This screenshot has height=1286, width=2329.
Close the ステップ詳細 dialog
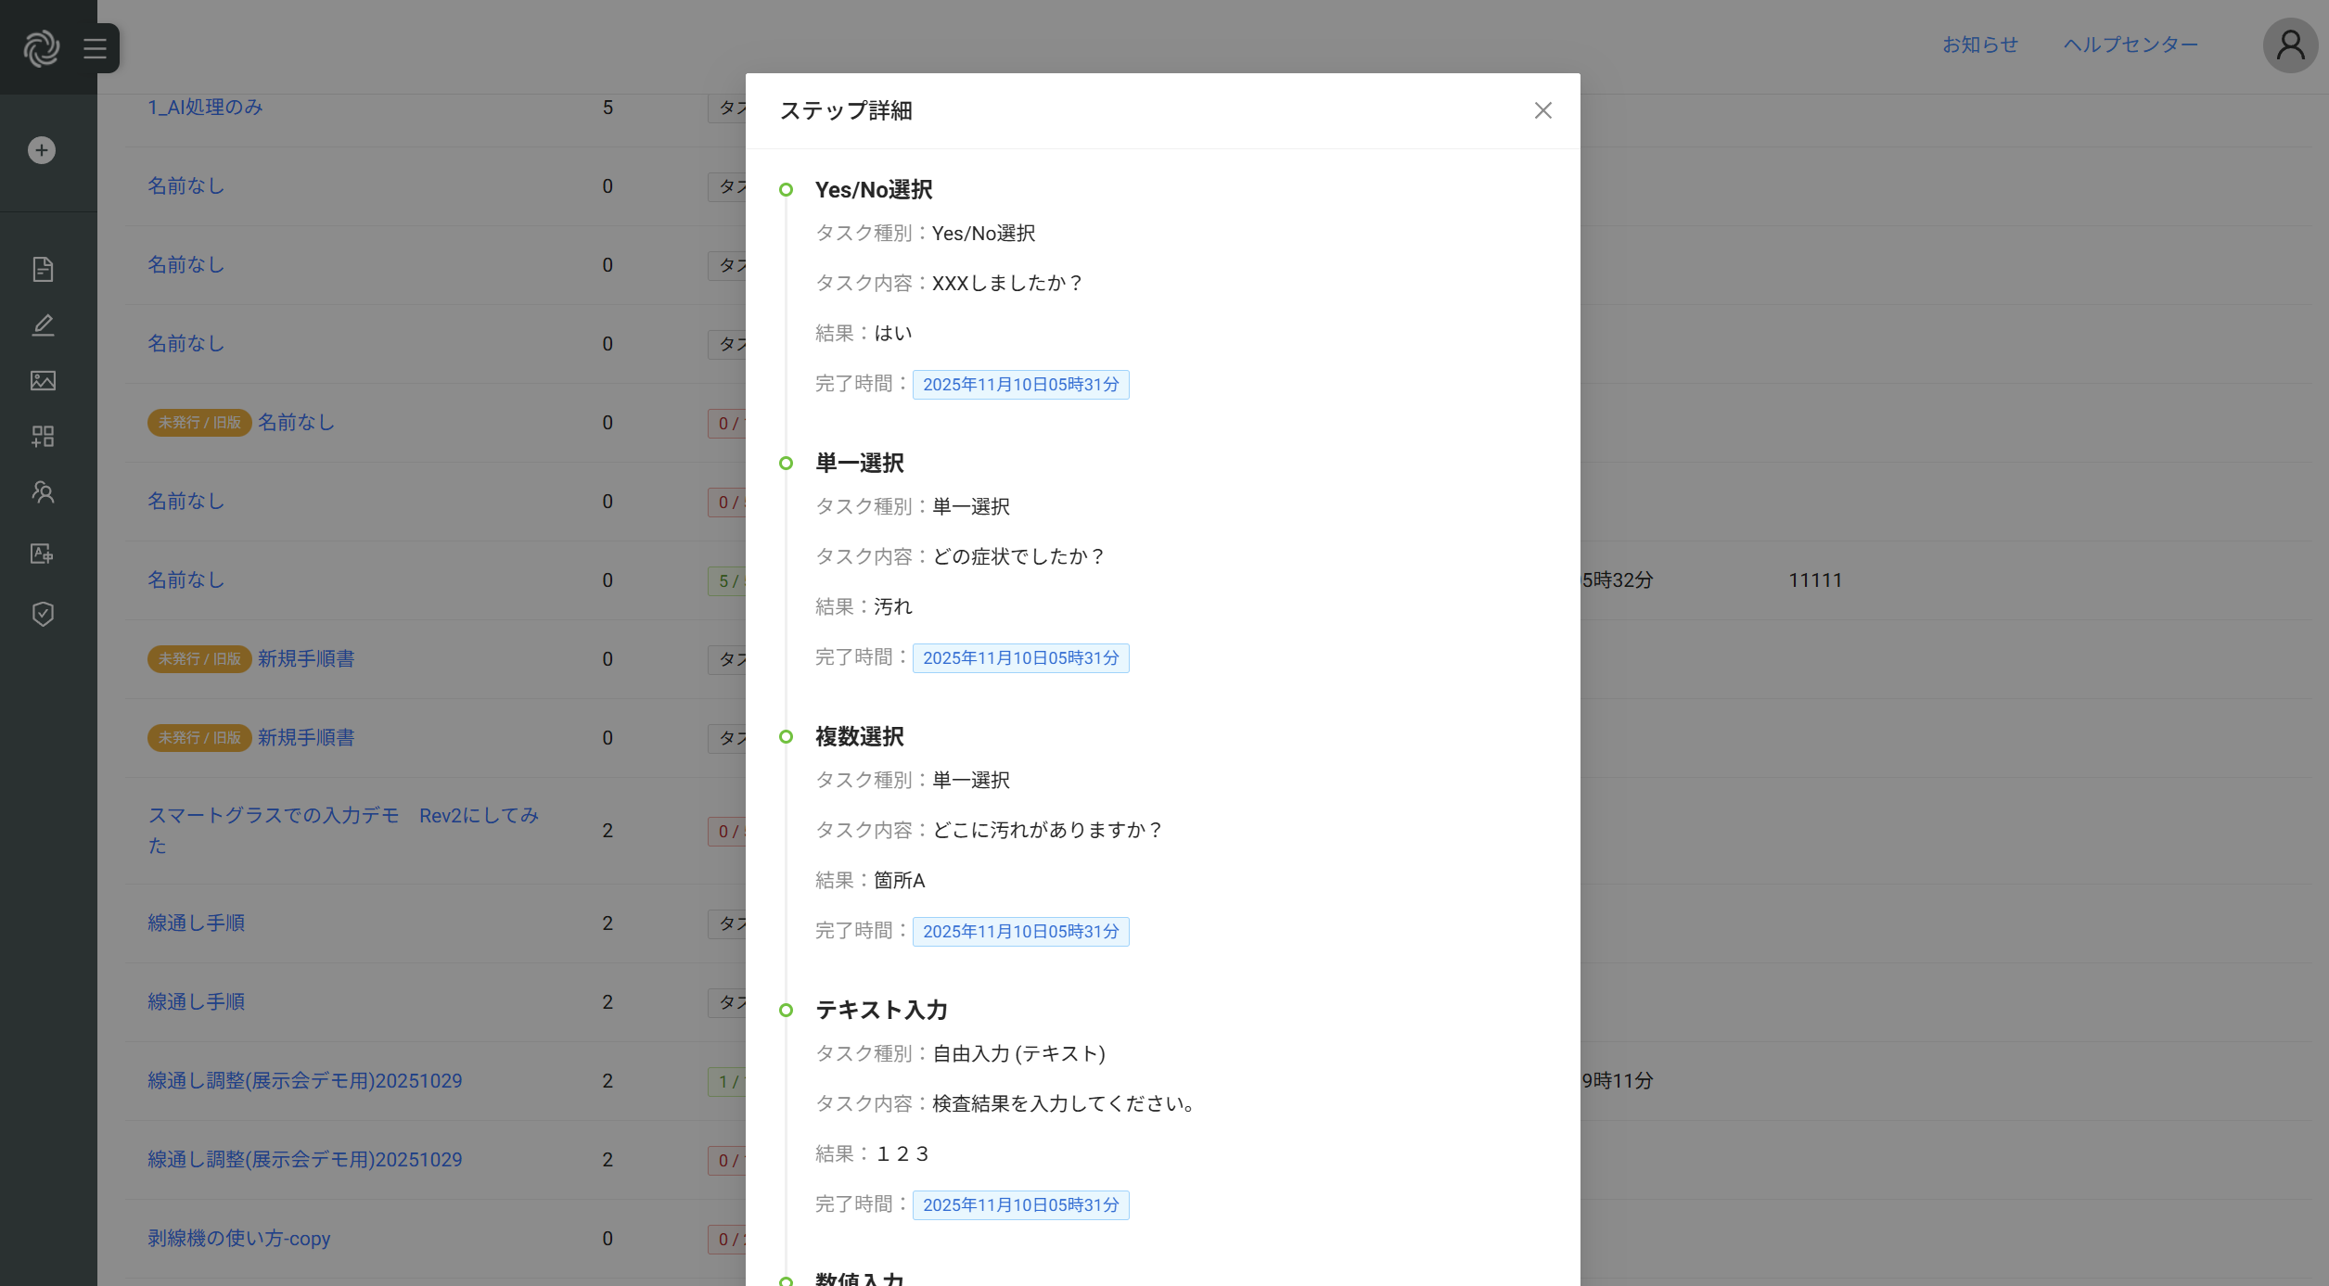tap(1542, 110)
